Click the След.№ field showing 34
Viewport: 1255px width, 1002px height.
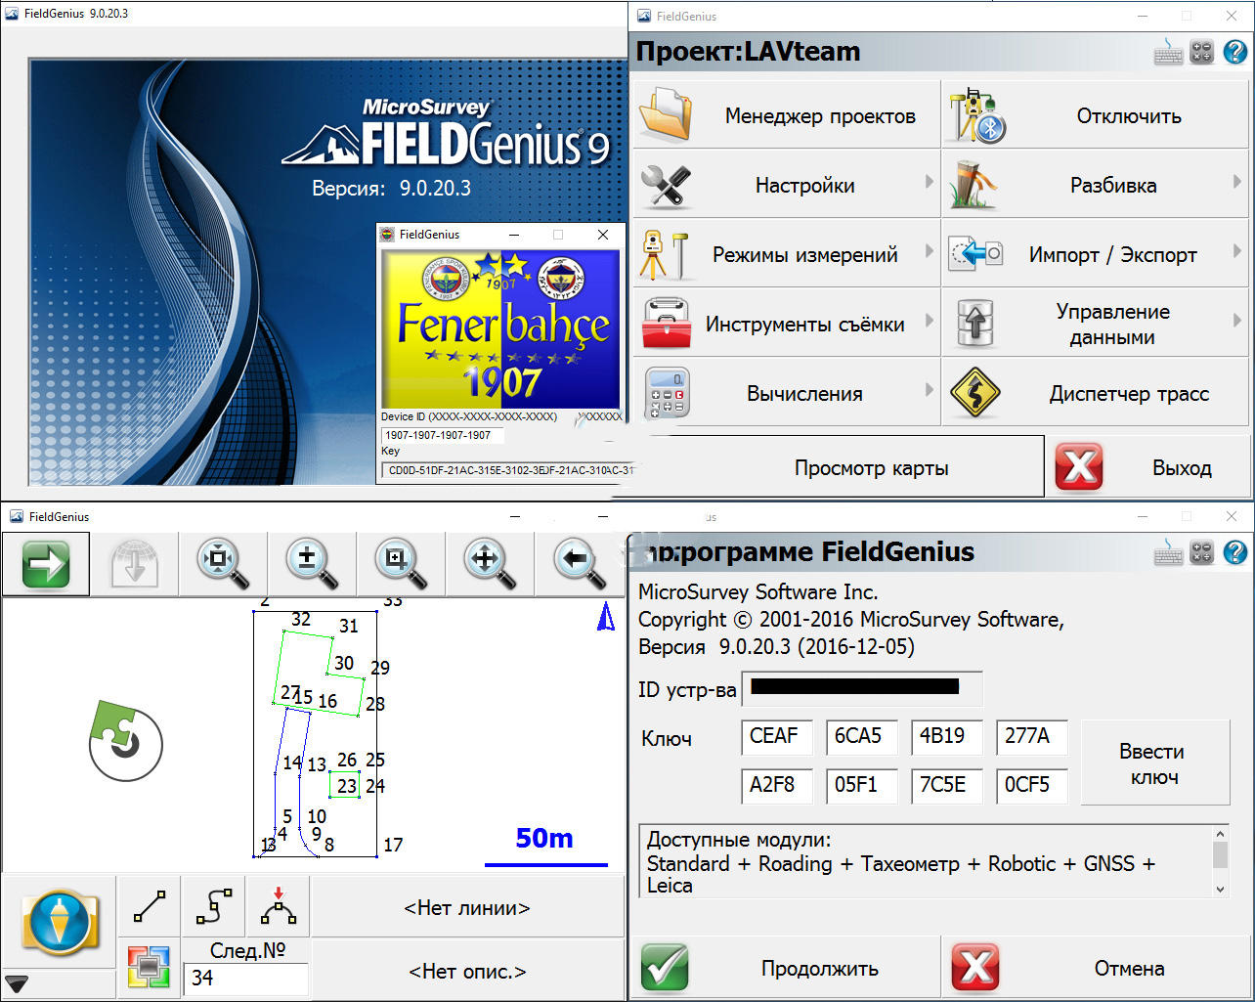click(245, 978)
